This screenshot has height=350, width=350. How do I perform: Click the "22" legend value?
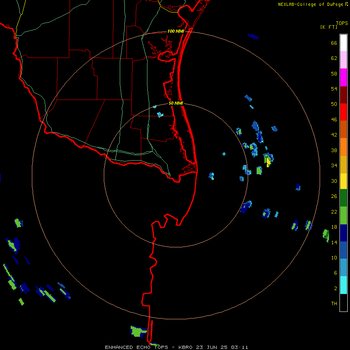(x=334, y=212)
